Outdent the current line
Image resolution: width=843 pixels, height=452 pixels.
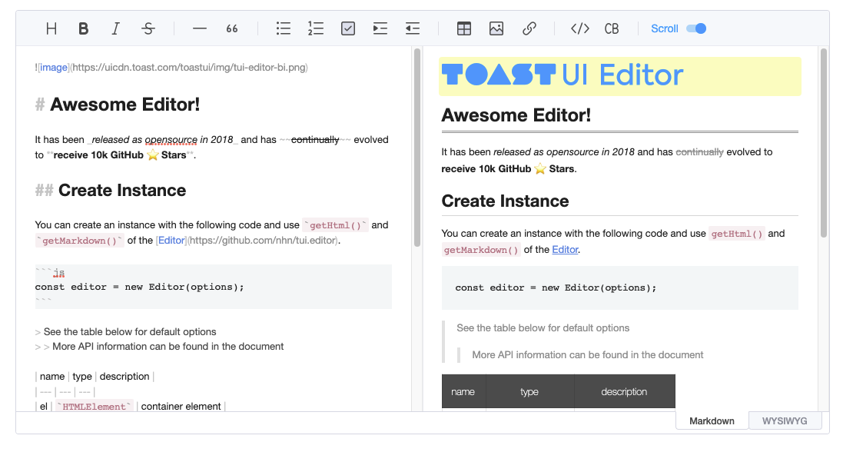click(413, 28)
